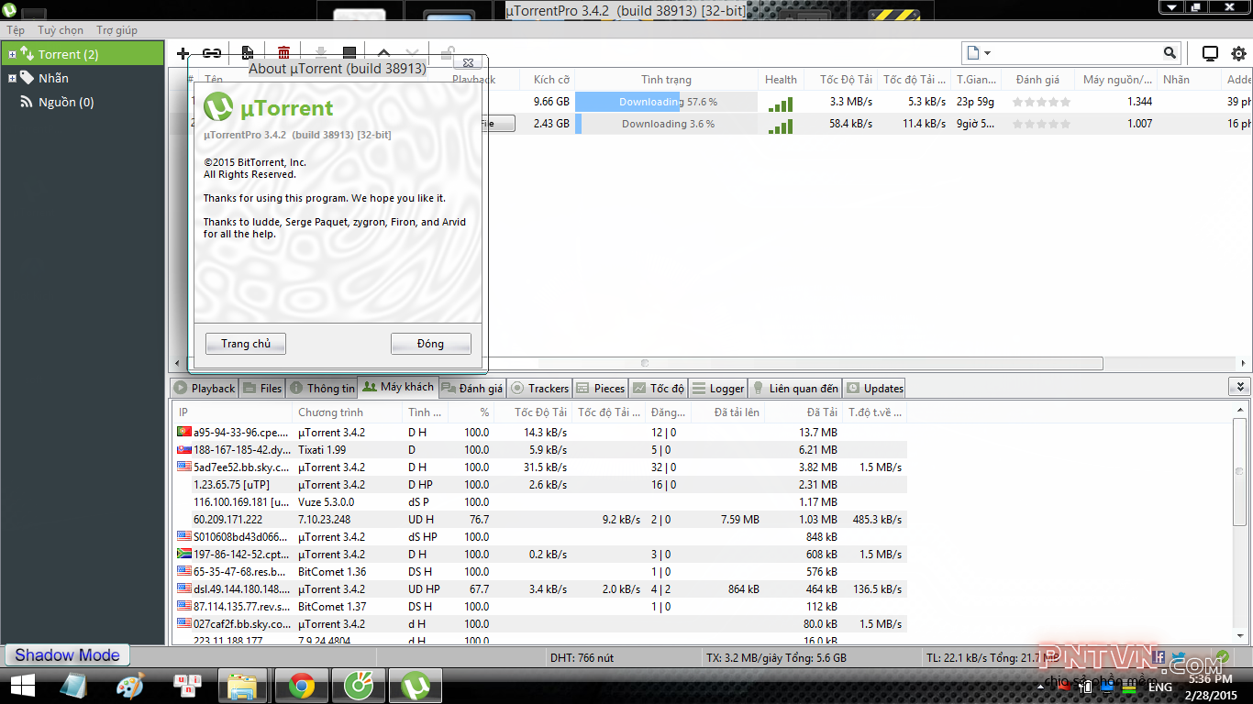Sort peers by IP column header

[x=232, y=412]
